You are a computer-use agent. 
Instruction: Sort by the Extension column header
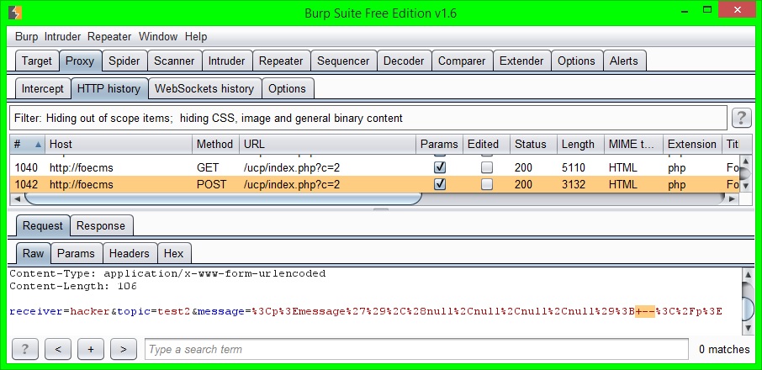pyautogui.click(x=692, y=144)
